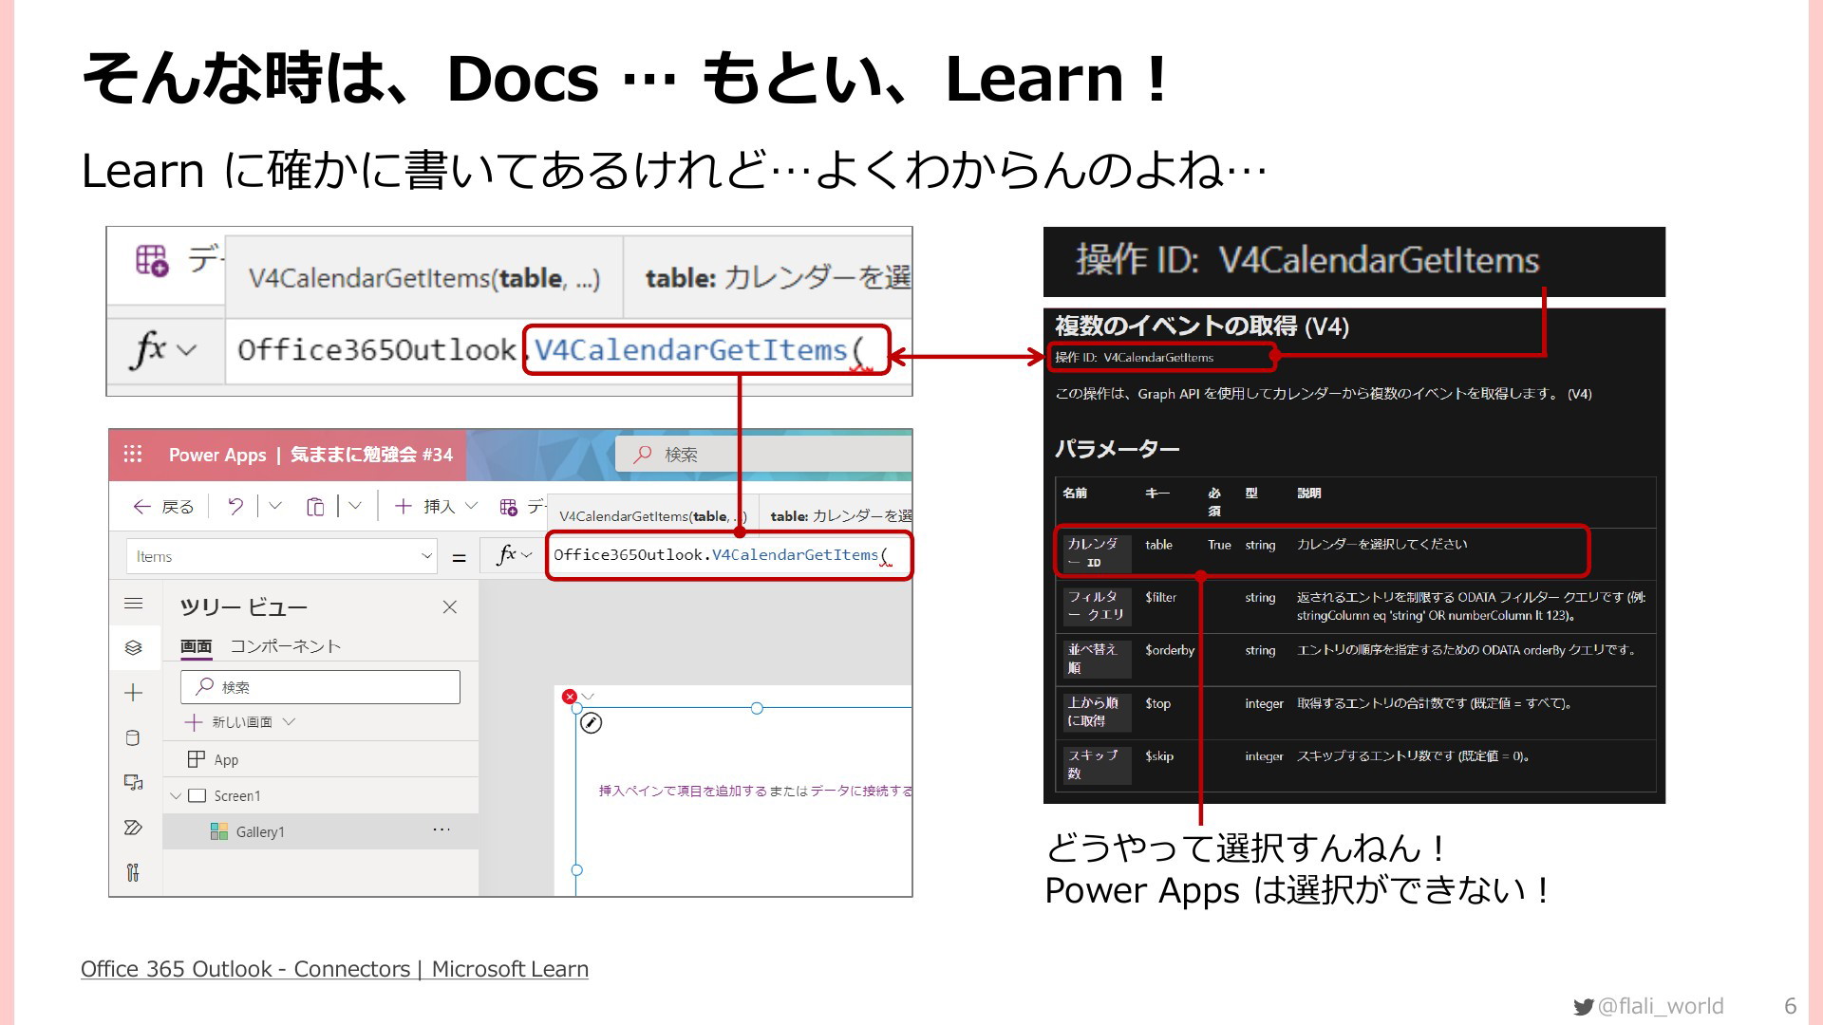Expand the fx formula chevron in Studio
1823x1025 pixels.
[x=527, y=555]
